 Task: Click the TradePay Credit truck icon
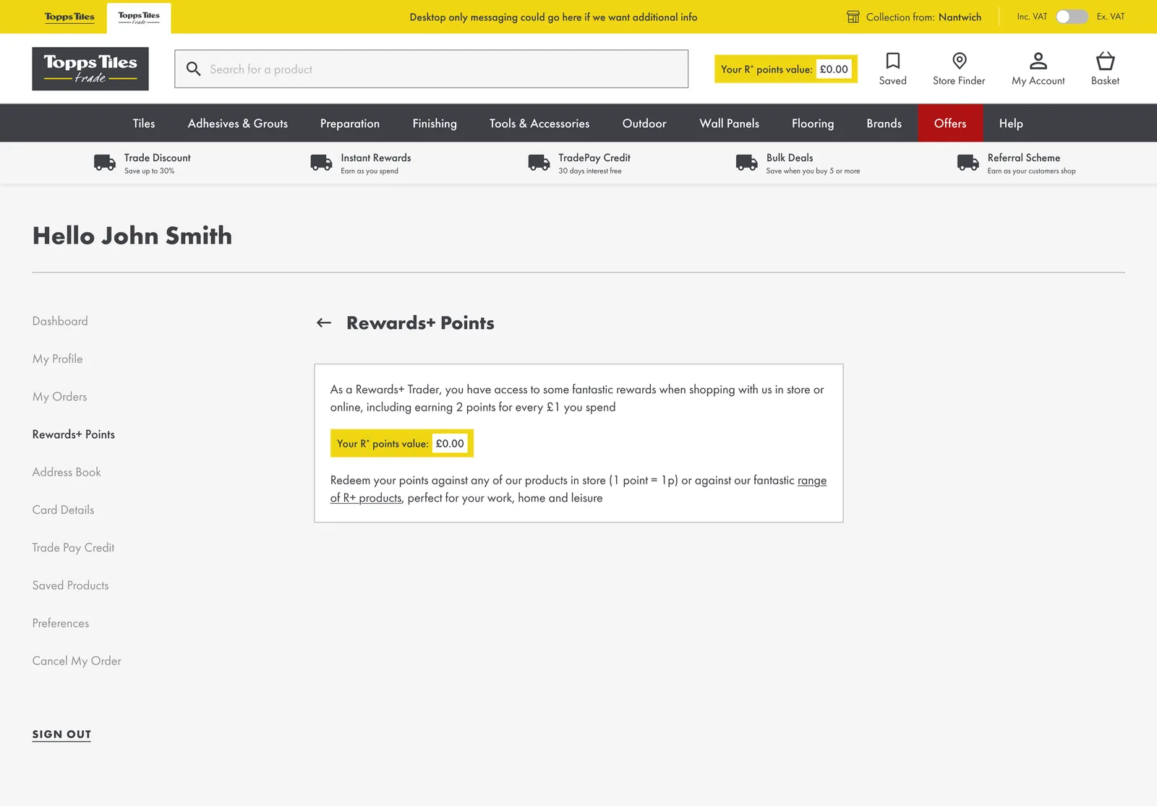(x=539, y=163)
